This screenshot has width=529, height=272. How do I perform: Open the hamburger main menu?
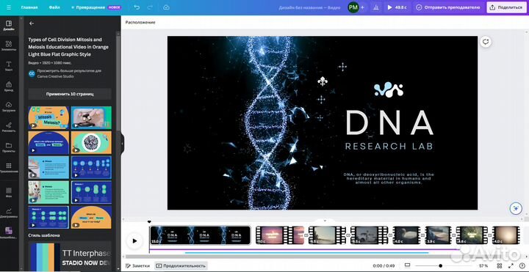(x=9, y=7)
